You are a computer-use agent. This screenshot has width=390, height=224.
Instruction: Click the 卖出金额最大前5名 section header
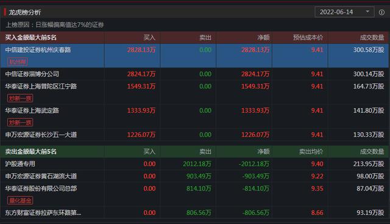click(x=31, y=151)
